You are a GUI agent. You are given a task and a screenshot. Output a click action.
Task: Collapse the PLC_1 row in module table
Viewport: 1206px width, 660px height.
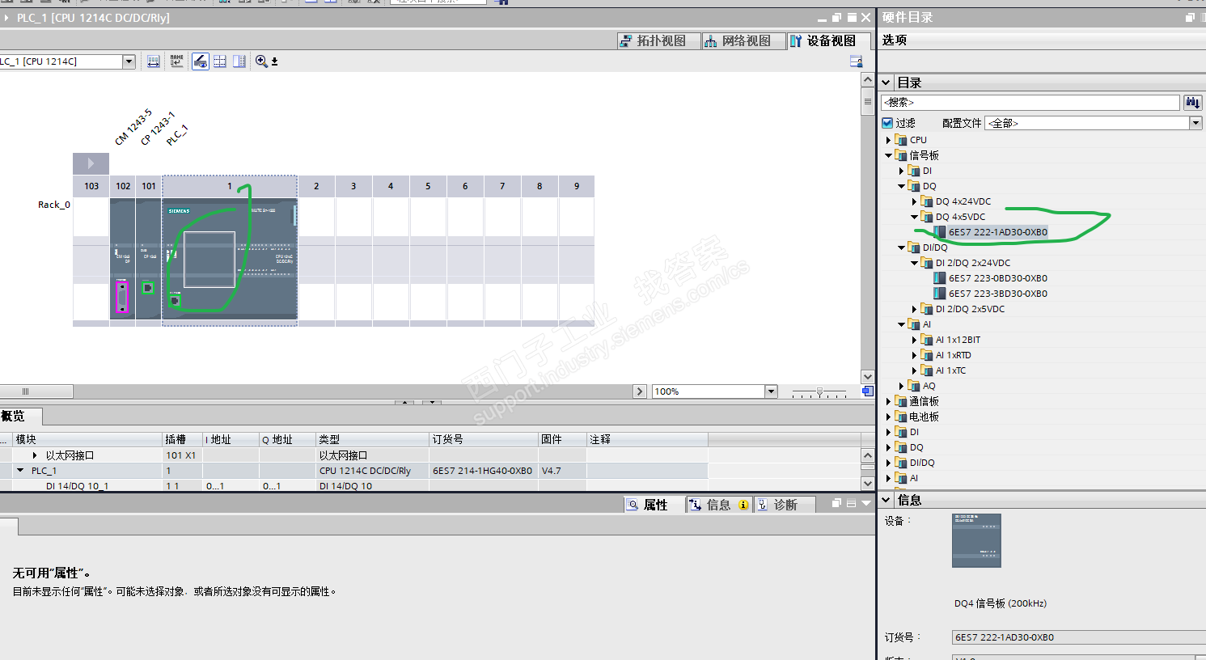20,471
